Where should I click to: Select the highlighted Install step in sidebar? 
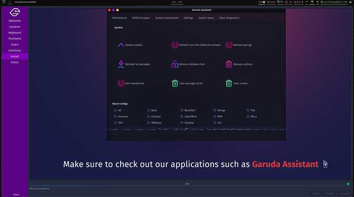coord(15,56)
